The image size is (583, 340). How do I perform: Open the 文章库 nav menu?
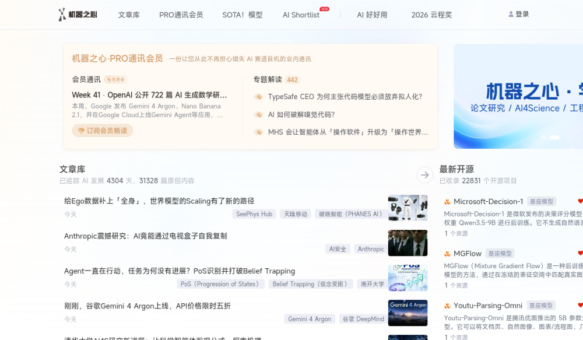pos(129,15)
